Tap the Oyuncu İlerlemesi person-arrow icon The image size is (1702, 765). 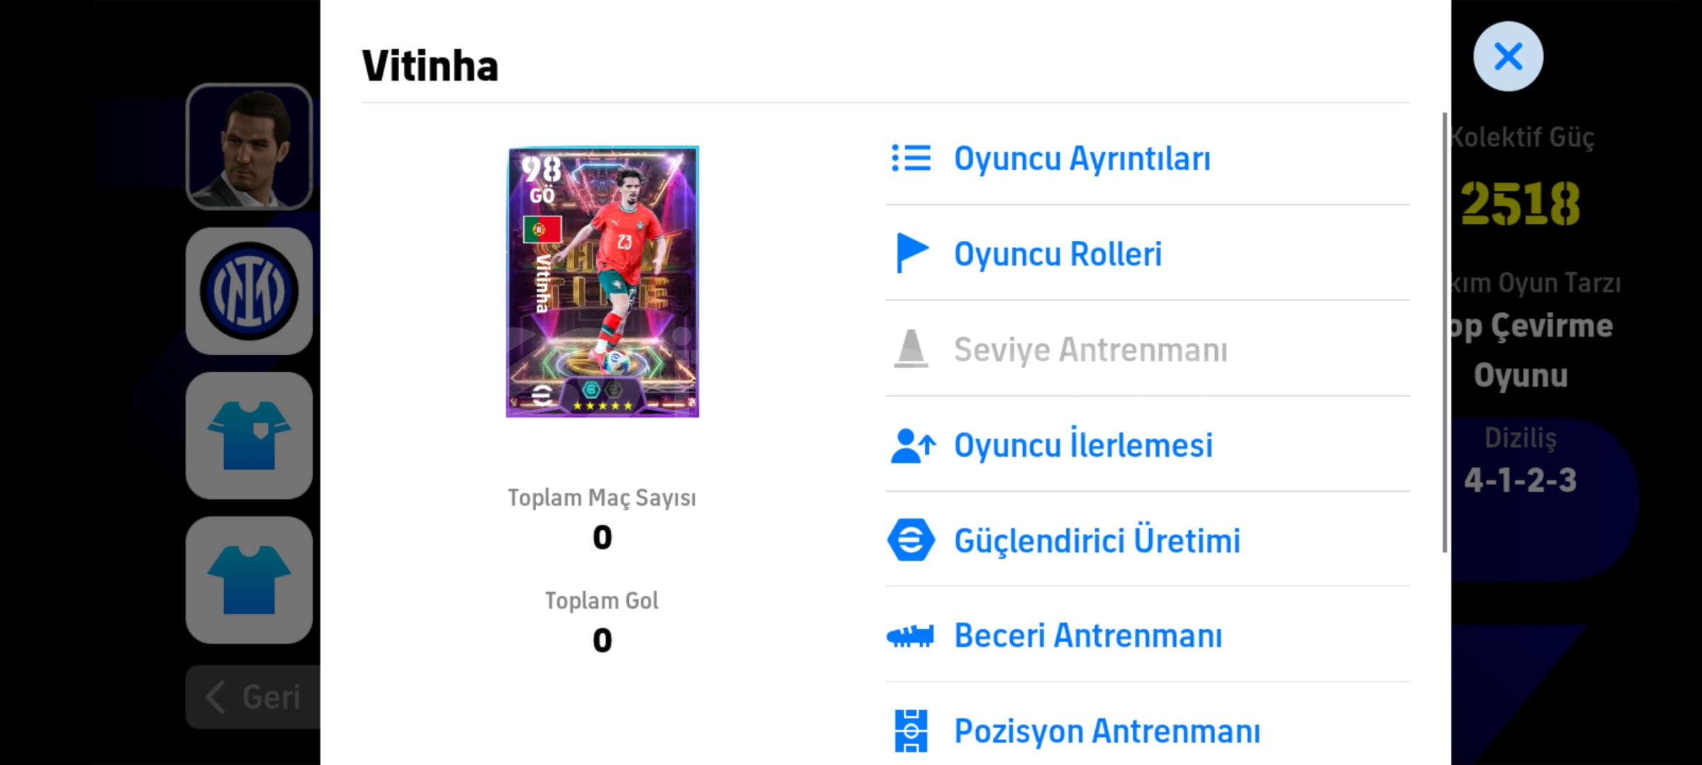912,446
